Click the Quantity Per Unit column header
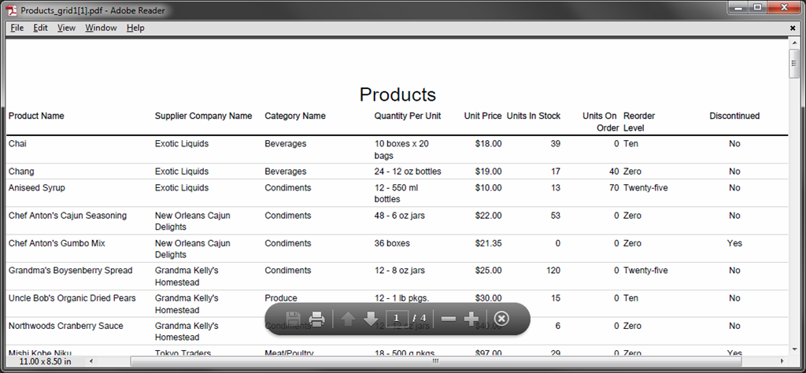The width and height of the screenshot is (806, 373). (x=408, y=116)
